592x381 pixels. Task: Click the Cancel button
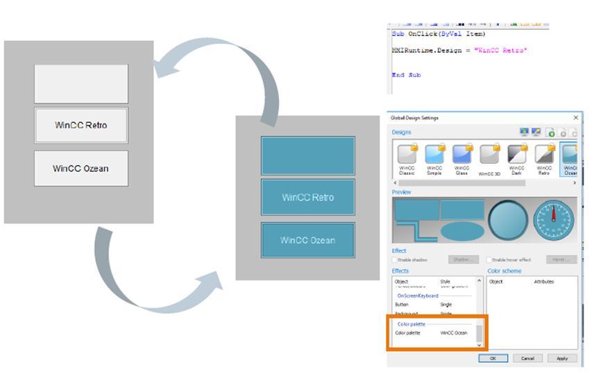point(527,358)
